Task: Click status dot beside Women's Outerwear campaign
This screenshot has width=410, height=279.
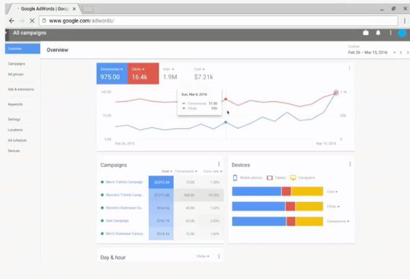Action: (x=102, y=208)
